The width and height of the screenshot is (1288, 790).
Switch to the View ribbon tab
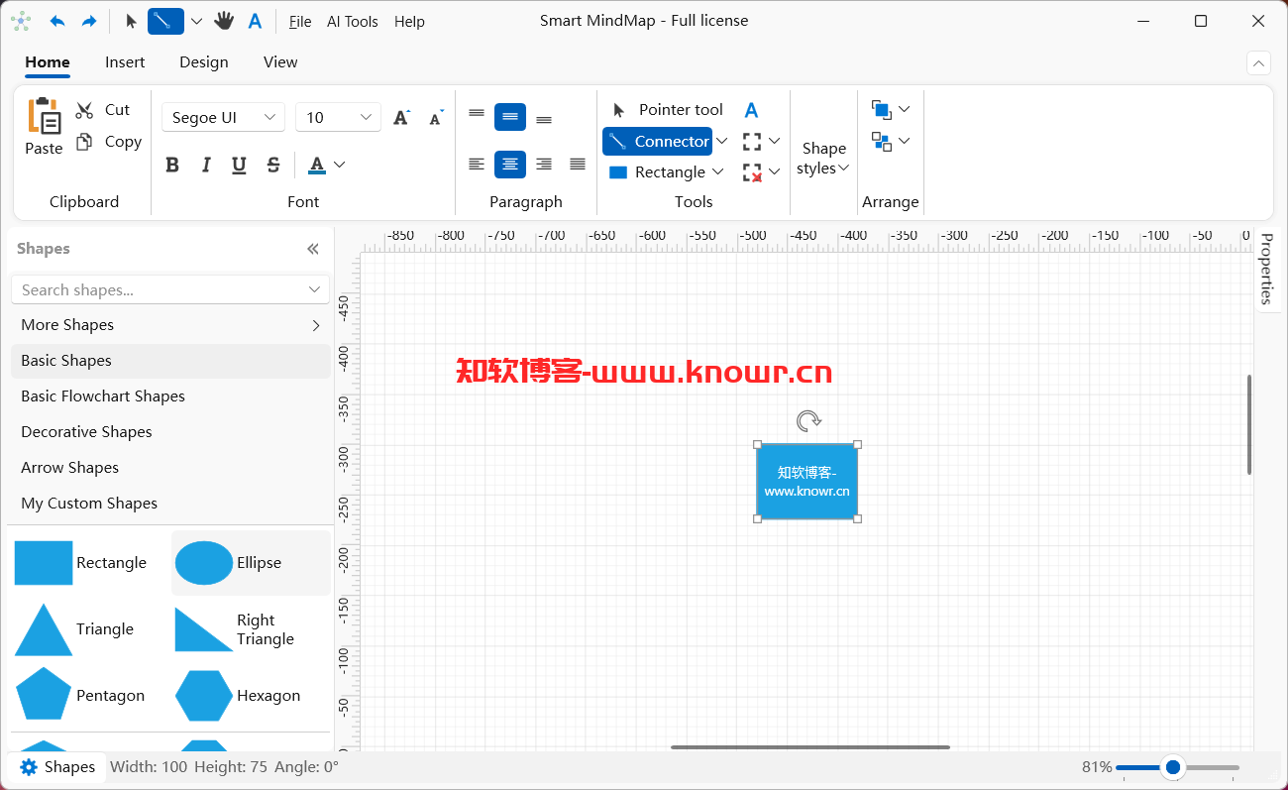tap(280, 61)
